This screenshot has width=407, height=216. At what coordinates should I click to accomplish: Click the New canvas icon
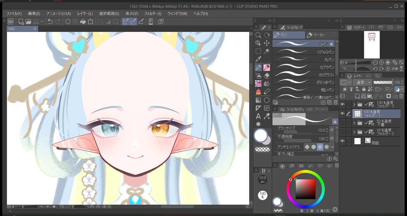coord(21,21)
